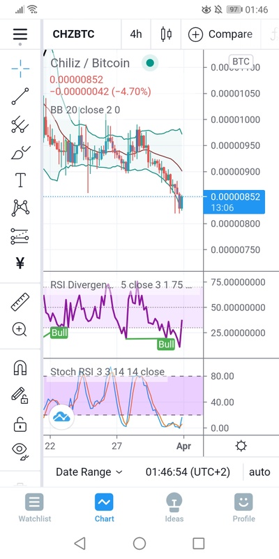Switch to the Watchlist tab
Image resolution: width=279 pixels, height=559 pixels.
point(34,508)
